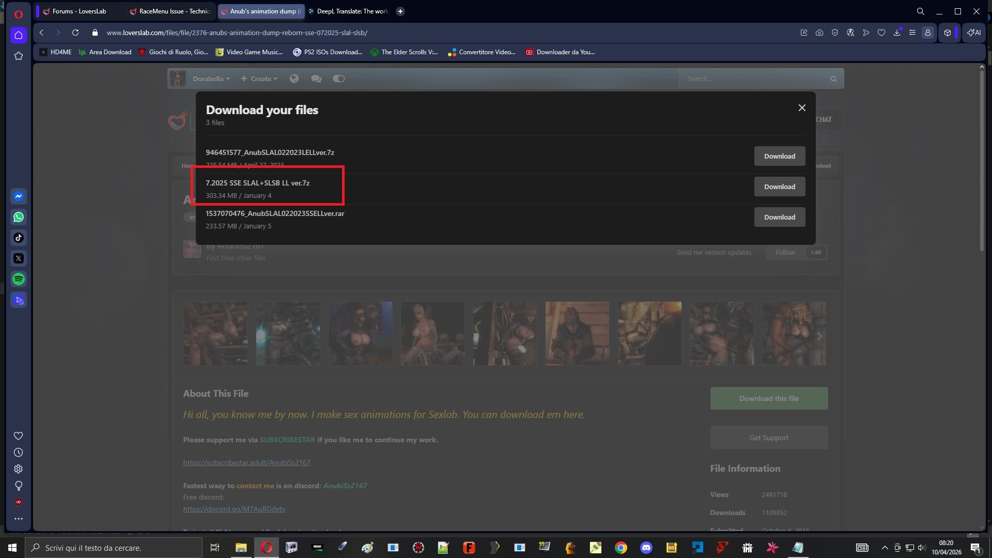This screenshot has width=992, height=558.
Task: Open WhatsApp in Opera sidebar
Action: pos(19,217)
